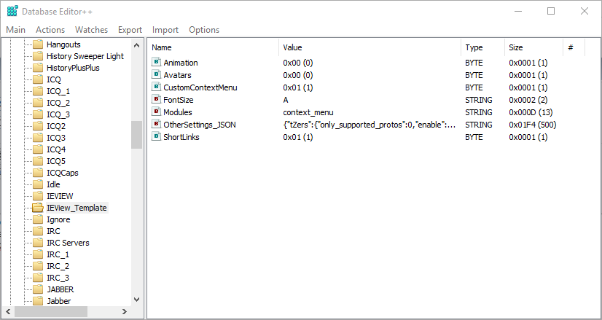Sort settings by Name column header
The image size is (602, 320).
(x=162, y=47)
